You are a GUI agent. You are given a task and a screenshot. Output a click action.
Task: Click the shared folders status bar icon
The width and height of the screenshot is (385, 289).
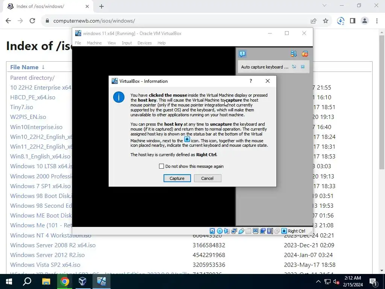(248, 231)
